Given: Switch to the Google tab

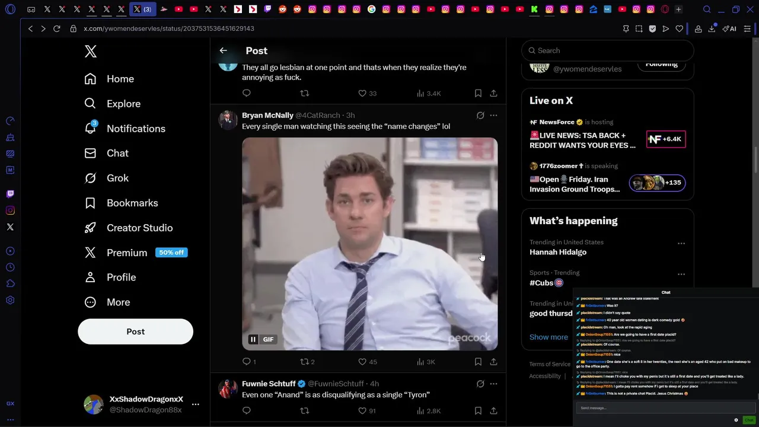Looking at the screenshot, I should 371,9.
